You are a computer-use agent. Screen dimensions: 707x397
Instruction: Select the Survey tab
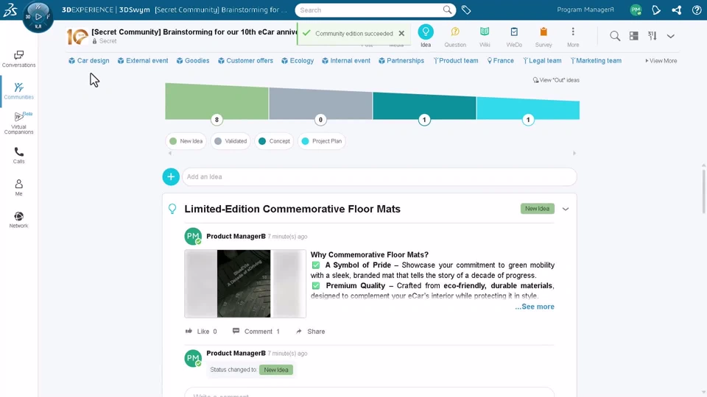coord(544,36)
